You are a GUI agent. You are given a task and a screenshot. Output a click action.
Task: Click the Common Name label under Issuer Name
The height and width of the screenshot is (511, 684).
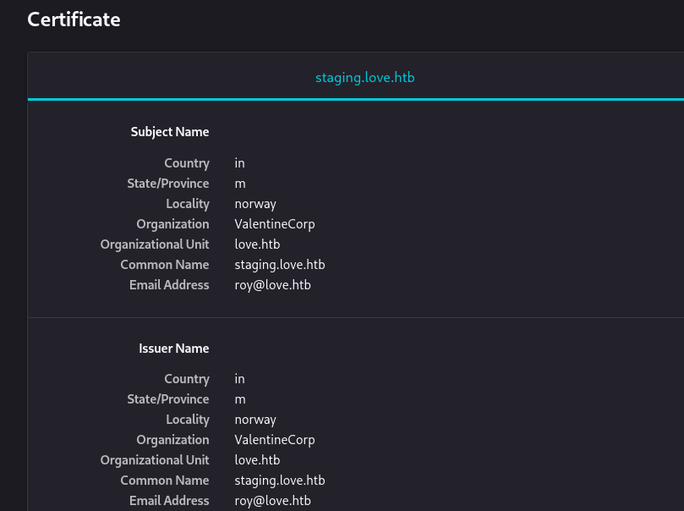[164, 481]
